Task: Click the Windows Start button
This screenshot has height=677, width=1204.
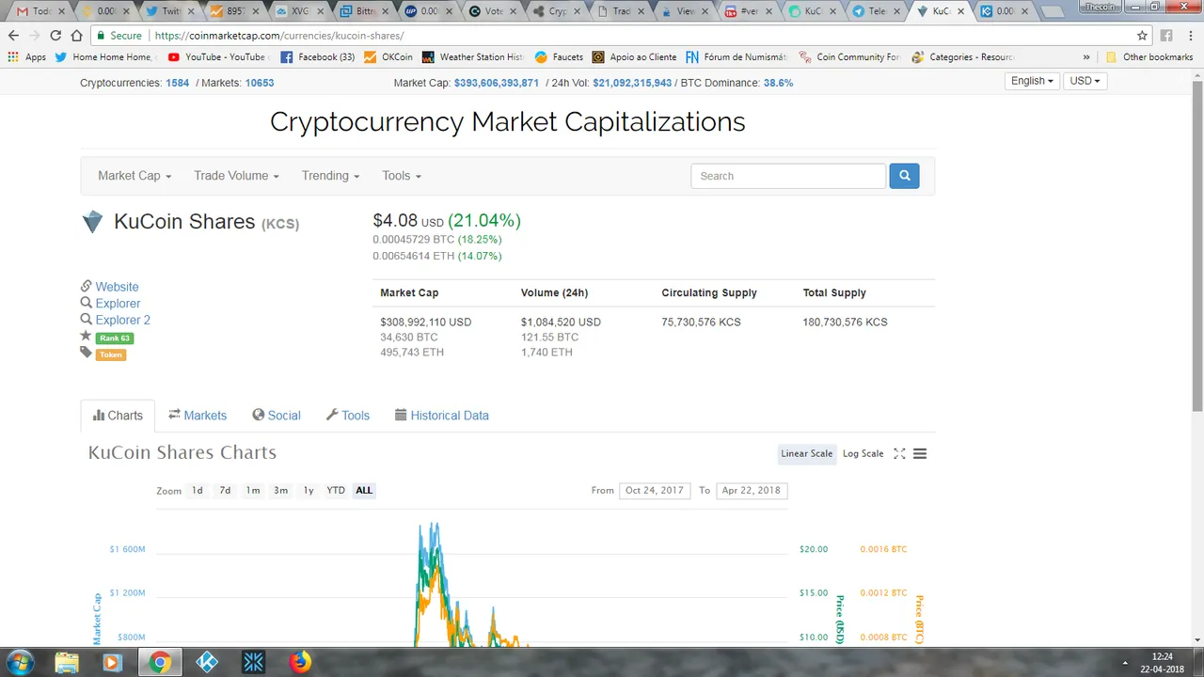Action: click(x=19, y=662)
